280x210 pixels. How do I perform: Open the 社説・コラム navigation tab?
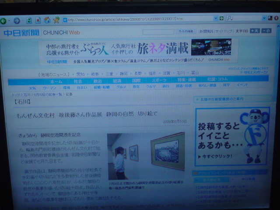click(217, 79)
